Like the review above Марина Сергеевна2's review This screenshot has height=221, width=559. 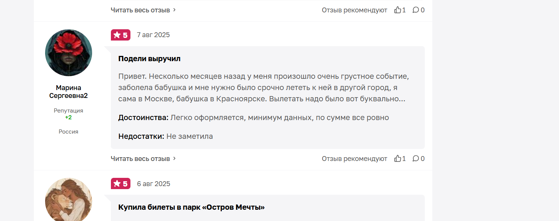click(400, 10)
